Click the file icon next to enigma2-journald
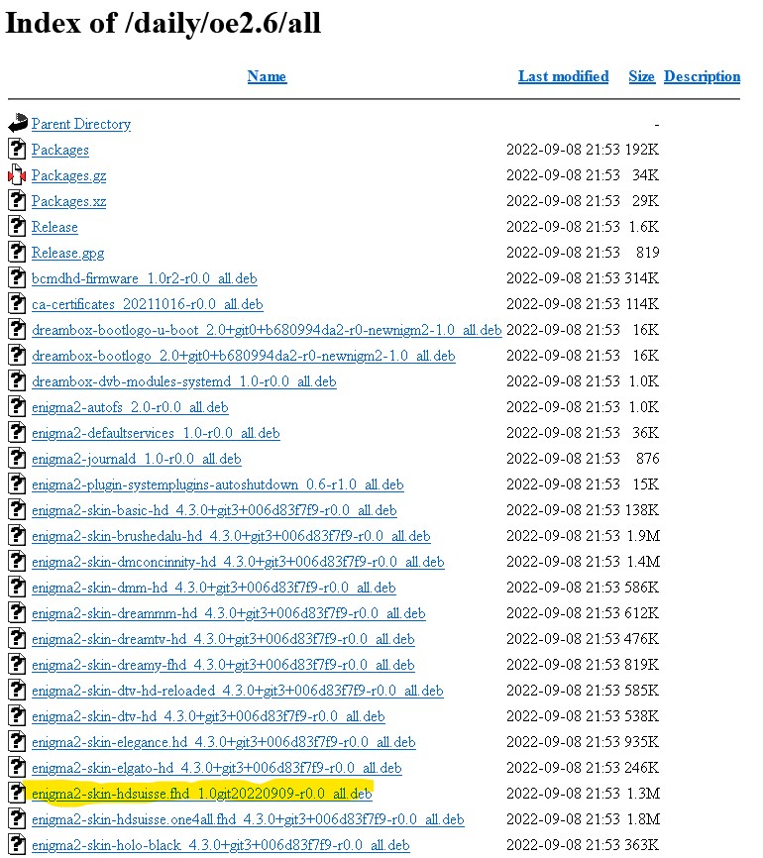763x858 pixels. pos(17,459)
